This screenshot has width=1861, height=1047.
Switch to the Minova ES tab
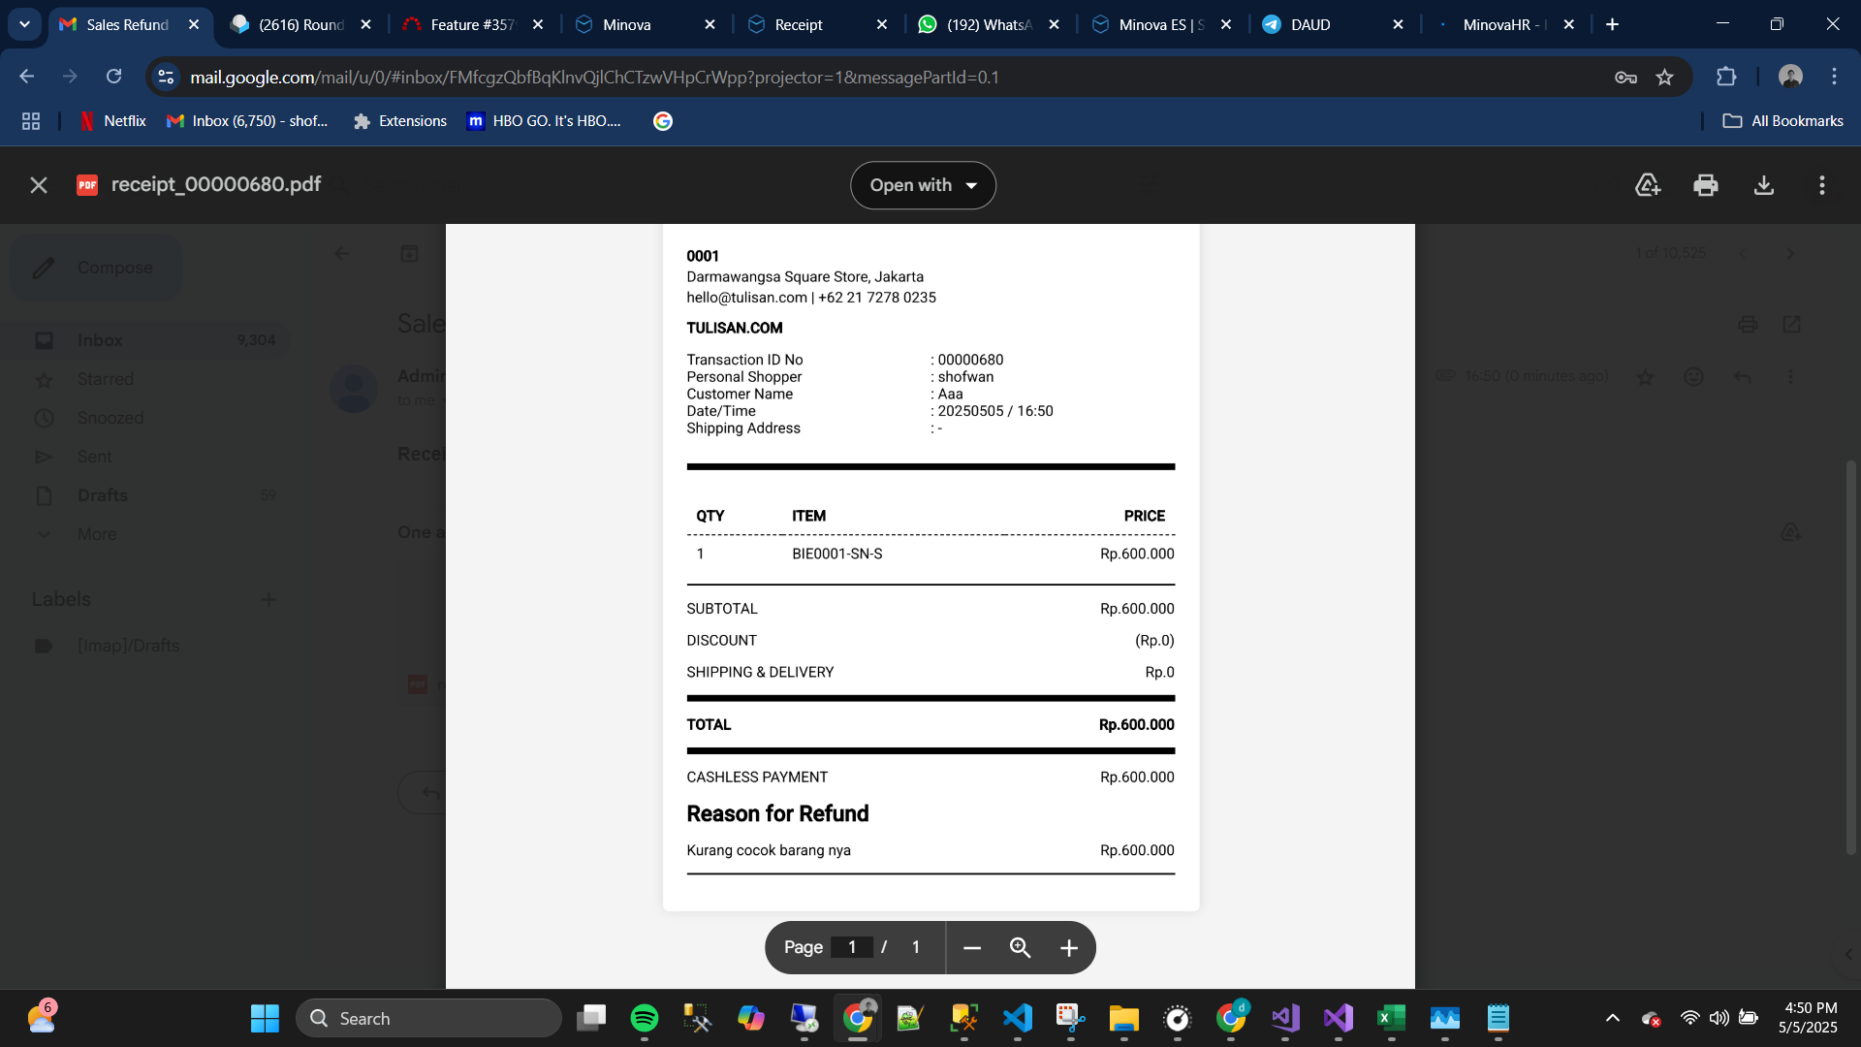tap(1161, 24)
